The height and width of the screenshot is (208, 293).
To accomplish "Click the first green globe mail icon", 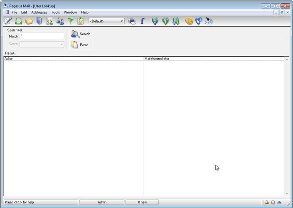I will point(155,21).
